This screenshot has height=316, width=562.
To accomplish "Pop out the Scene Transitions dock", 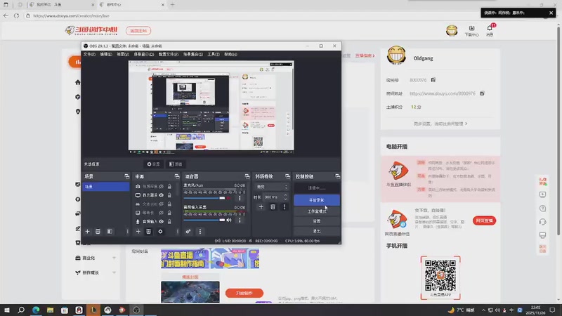I will [x=287, y=176].
